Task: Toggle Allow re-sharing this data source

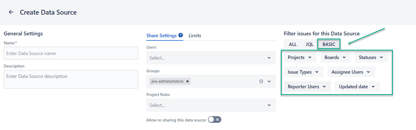Action: pyautogui.click(x=215, y=120)
